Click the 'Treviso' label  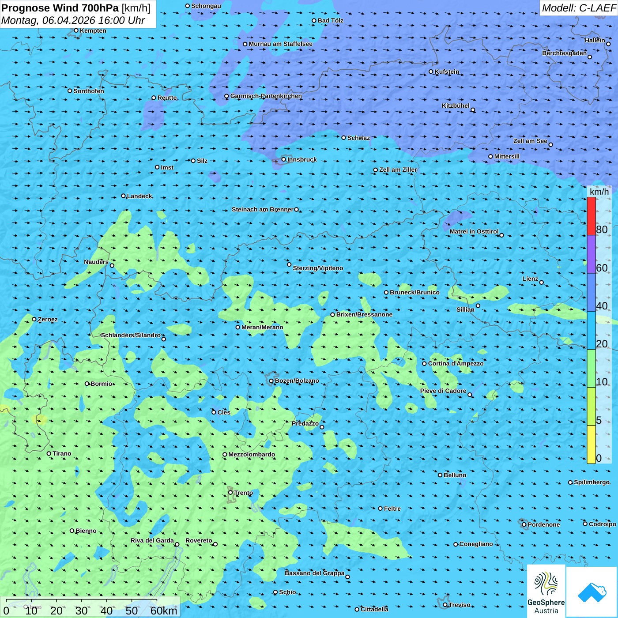coord(460,605)
